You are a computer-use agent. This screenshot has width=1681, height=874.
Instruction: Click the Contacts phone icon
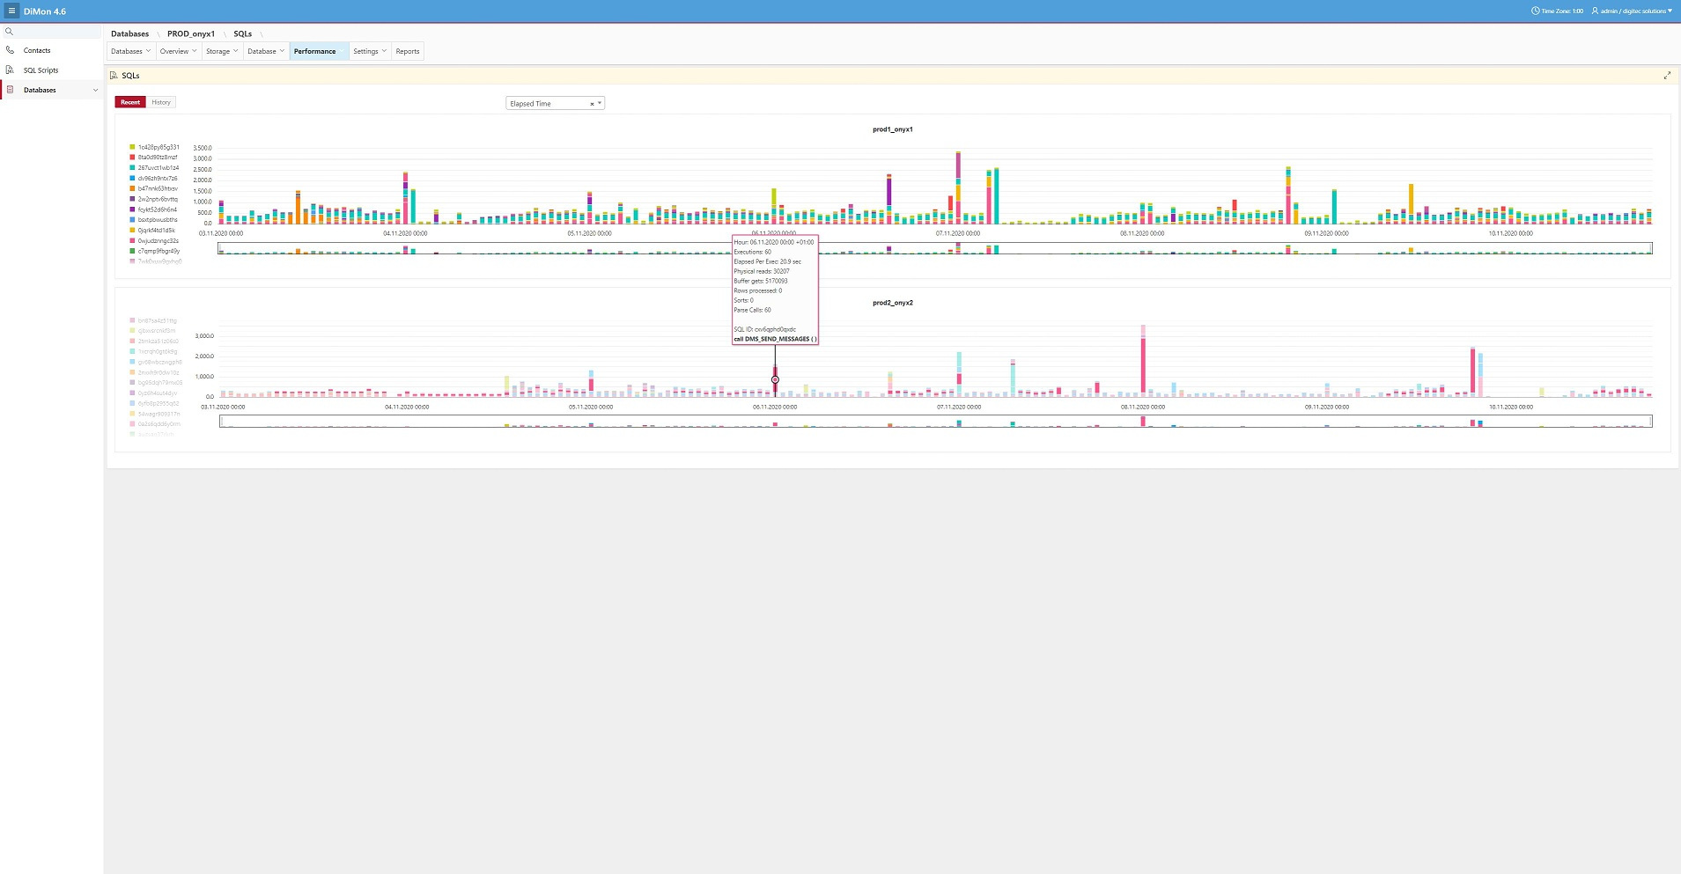click(10, 50)
